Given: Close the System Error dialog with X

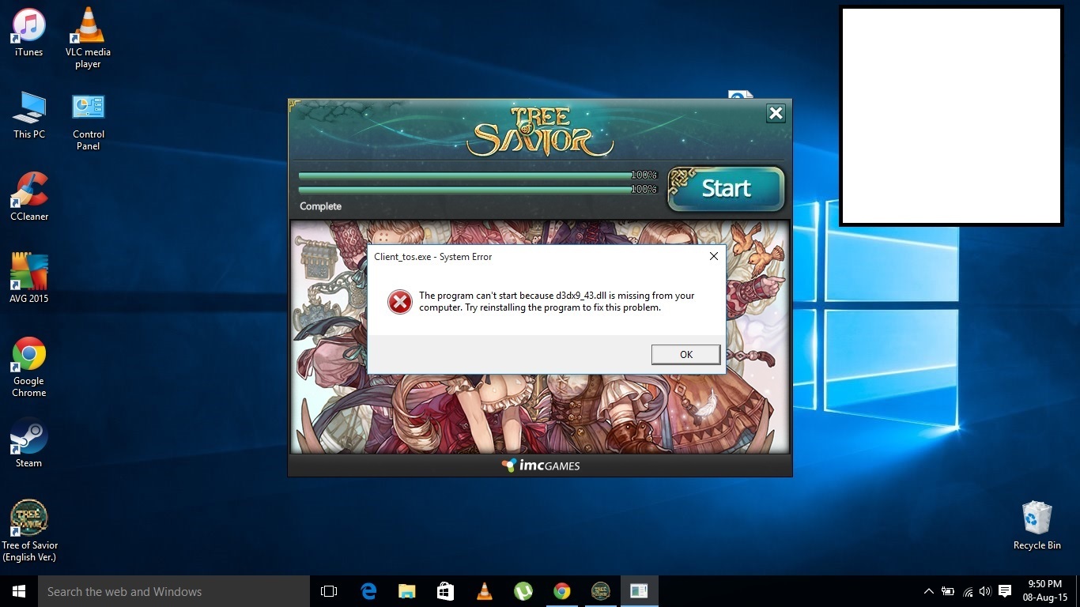Looking at the screenshot, I should tap(713, 256).
